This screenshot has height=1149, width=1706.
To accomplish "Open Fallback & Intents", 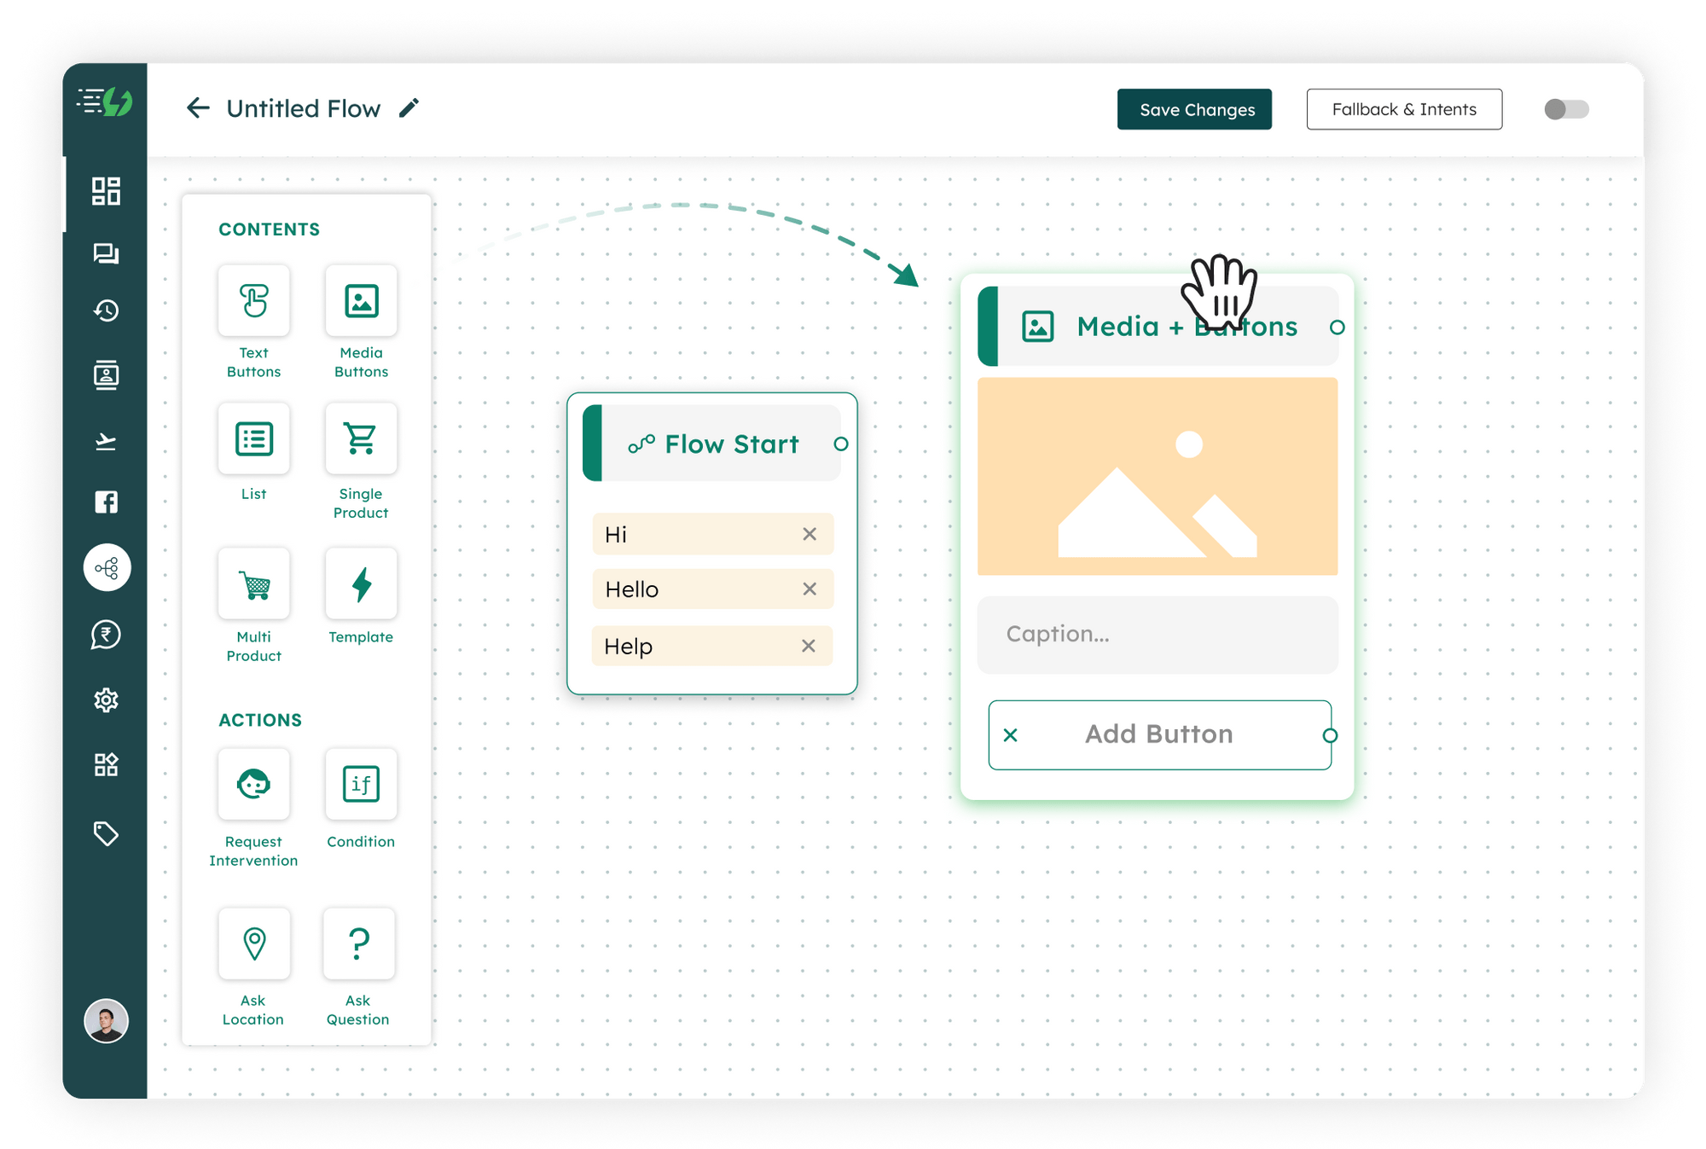I will point(1404,109).
